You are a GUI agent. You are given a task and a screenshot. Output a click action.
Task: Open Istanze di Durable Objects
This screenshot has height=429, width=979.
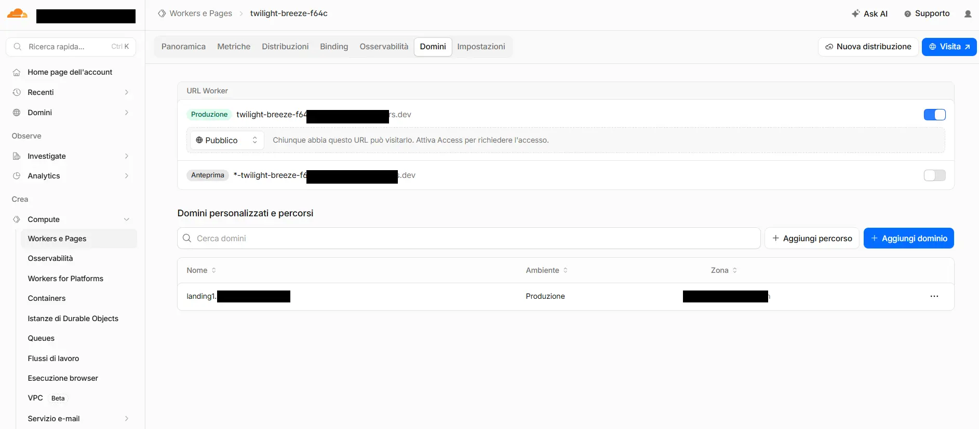click(x=73, y=319)
